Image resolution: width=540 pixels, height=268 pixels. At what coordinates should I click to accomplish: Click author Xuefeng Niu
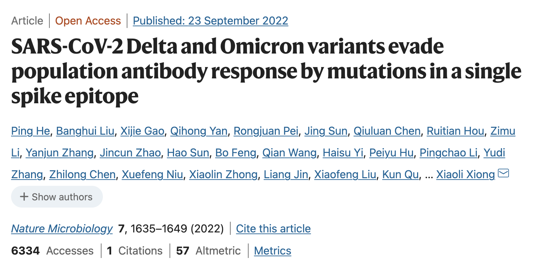coord(152,175)
